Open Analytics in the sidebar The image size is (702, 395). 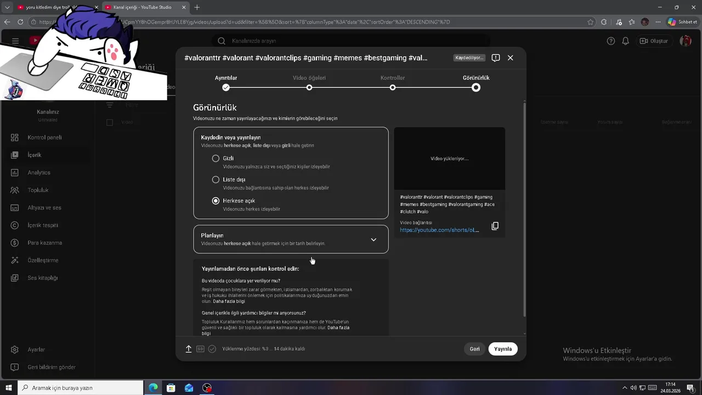[39, 173]
